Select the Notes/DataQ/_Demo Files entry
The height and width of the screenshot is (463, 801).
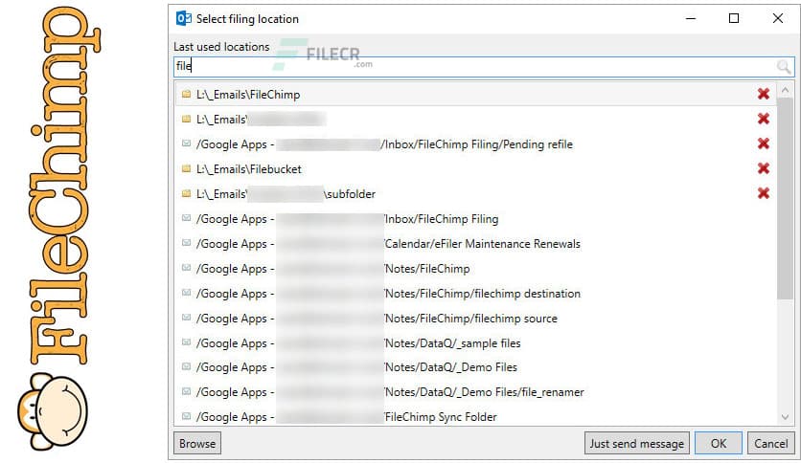coord(475,367)
